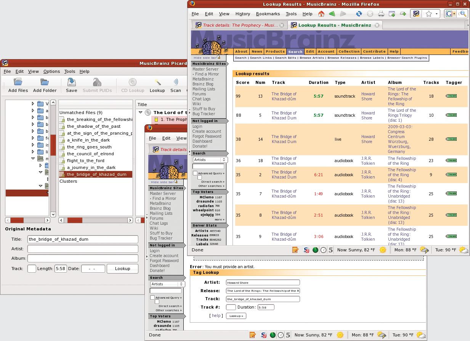The width and height of the screenshot is (470, 341).
Task: Open The Bridge of Khazad-dûm score 99 track link
Action: pyautogui.click(x=284, y=96)
